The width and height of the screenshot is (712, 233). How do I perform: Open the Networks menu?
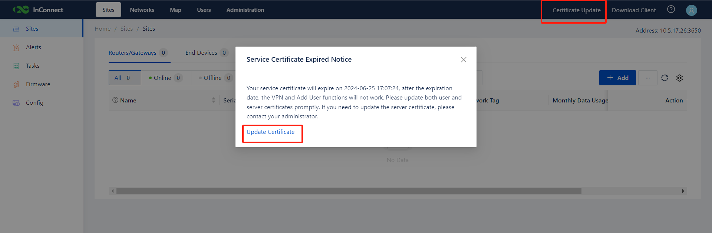click(x=142, y=10)
